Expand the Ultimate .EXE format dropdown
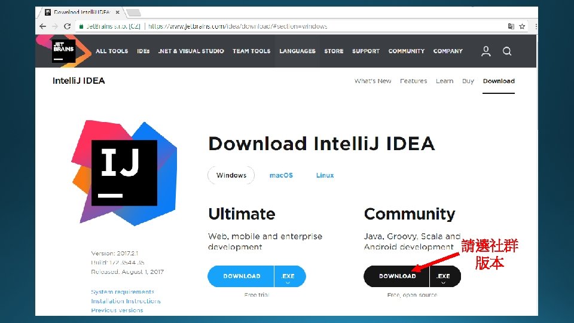Screen dimensions: 574x323 (289, 276)
